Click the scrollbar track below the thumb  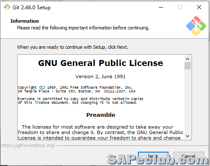[187, 101]
